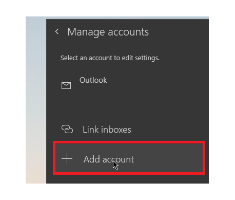235x200 pixels.
Task: Click the word 'Manage' in the panel title
Action: tap(86, 32)
